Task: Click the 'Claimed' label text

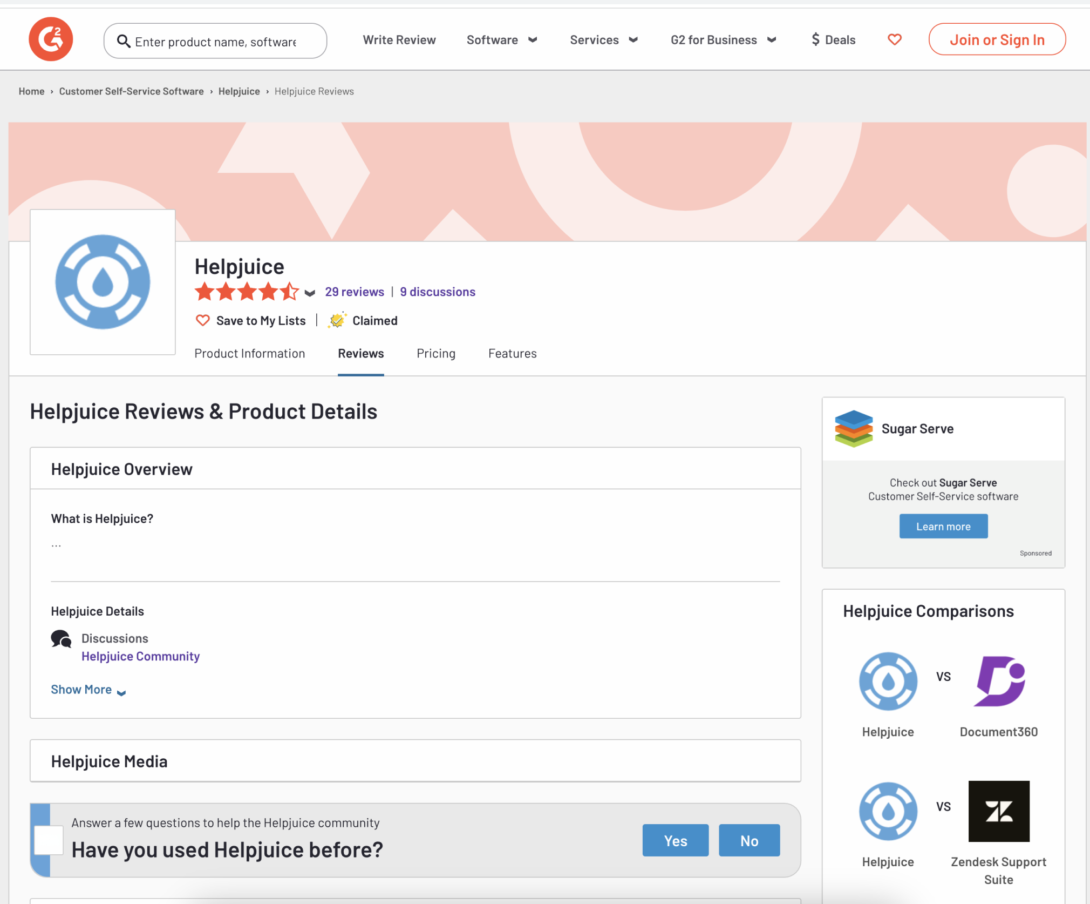Action: 375,321
